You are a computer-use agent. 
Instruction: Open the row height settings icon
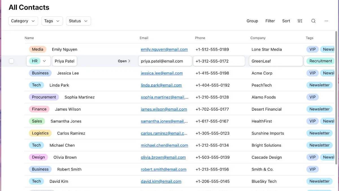300,21
